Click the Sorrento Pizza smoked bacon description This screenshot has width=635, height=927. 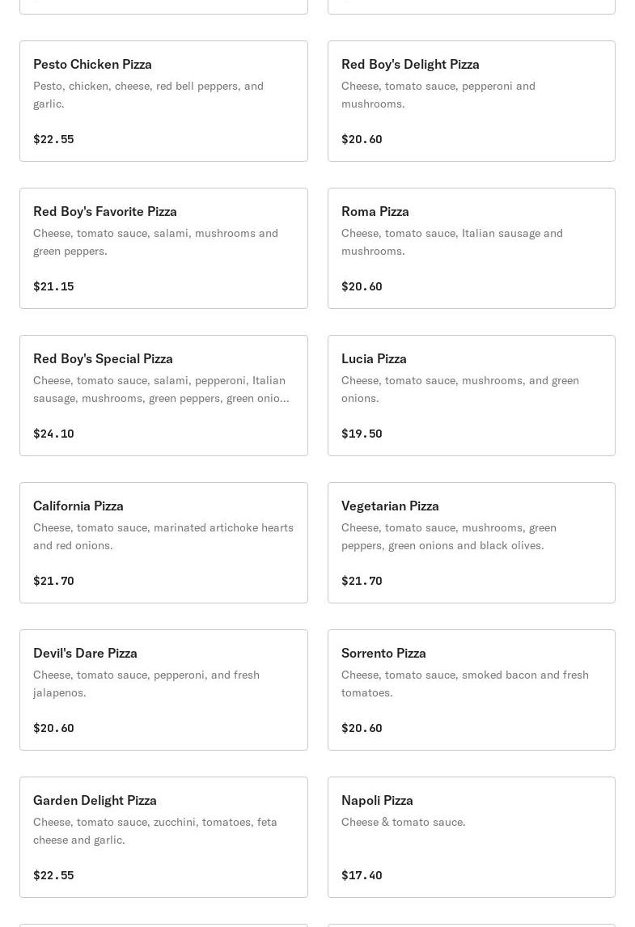464,684
